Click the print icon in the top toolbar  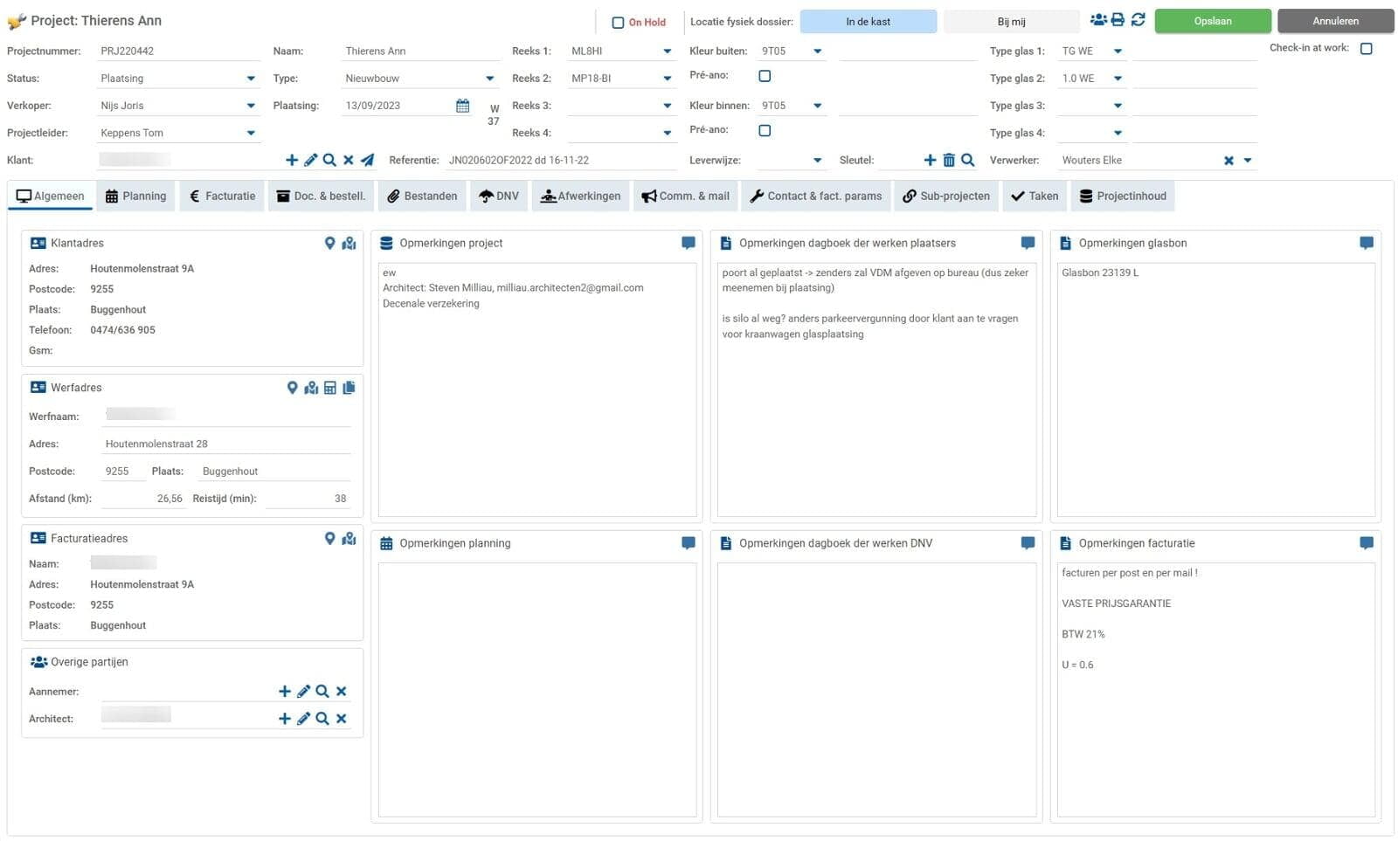tap(1118, 19)
